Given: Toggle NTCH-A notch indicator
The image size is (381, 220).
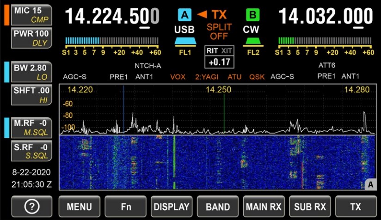Looking at the screenshot, I should click(x=148, y=66).
